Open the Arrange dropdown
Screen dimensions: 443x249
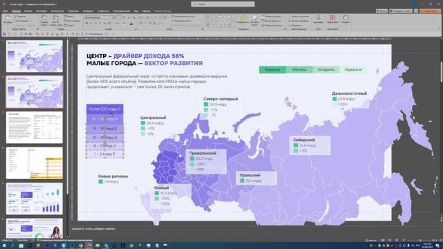(242, 20)
